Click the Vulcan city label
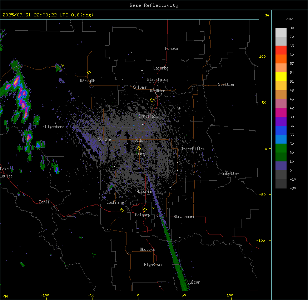 [194, 282]
